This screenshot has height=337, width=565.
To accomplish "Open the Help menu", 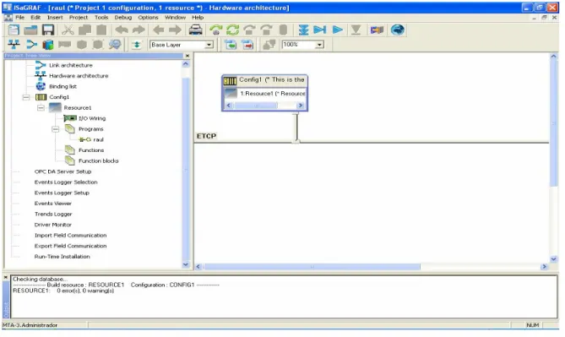I will tap(198, 17).
